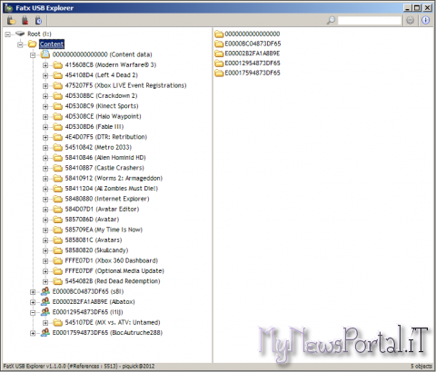Click the Worms 2: Armageddon folder icon
Viewport: 436px width, 372px height.
tap(57, 178)
